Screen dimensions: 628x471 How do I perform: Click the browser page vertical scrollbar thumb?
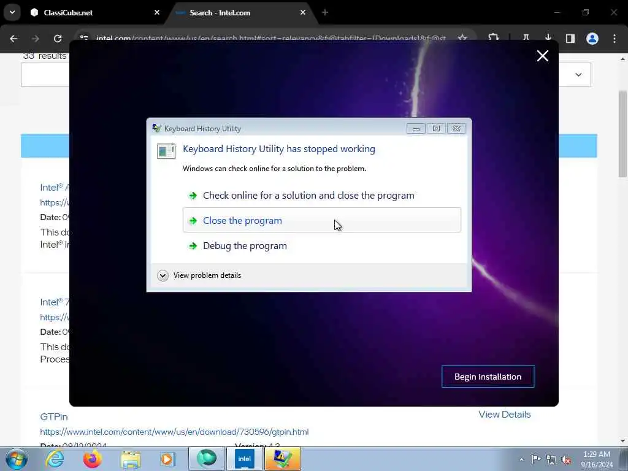(x=623, y=134)
